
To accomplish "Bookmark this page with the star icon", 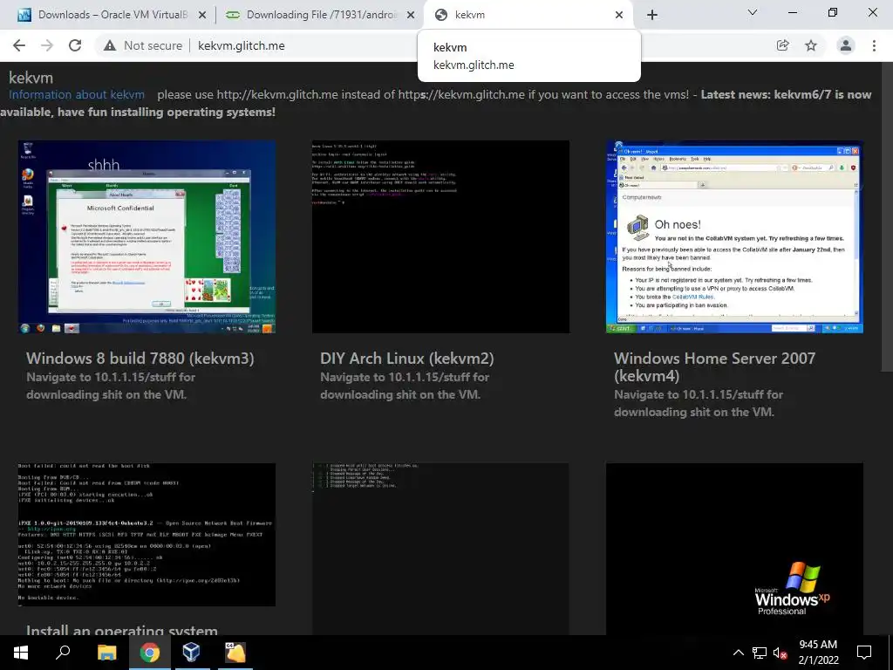I will pos(811,45).
